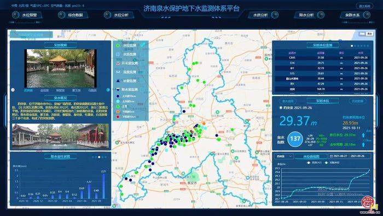The height and width of the screenshot is (216, 383).
Task: Click the inverted triangle icon for 降水量监测
Action: tap(118, 89)
